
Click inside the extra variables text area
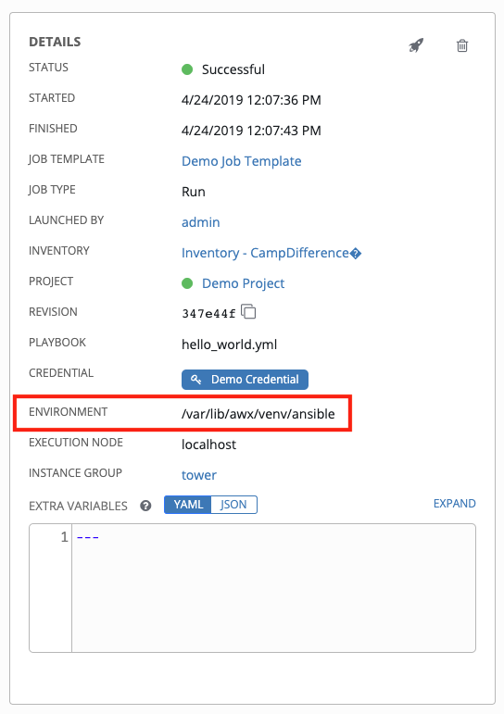point(273,588)
